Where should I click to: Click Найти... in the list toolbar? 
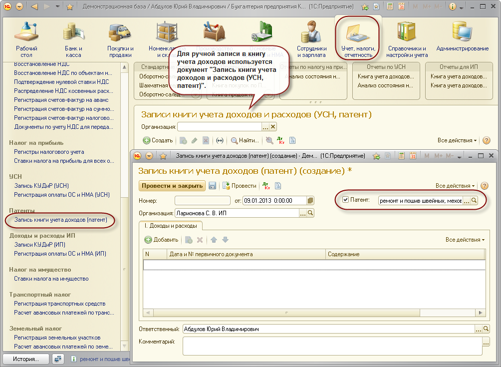click(x=245, y=140)
